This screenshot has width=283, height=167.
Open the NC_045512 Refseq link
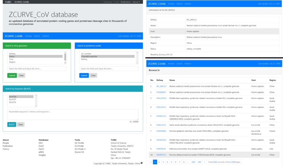point(161,86)
